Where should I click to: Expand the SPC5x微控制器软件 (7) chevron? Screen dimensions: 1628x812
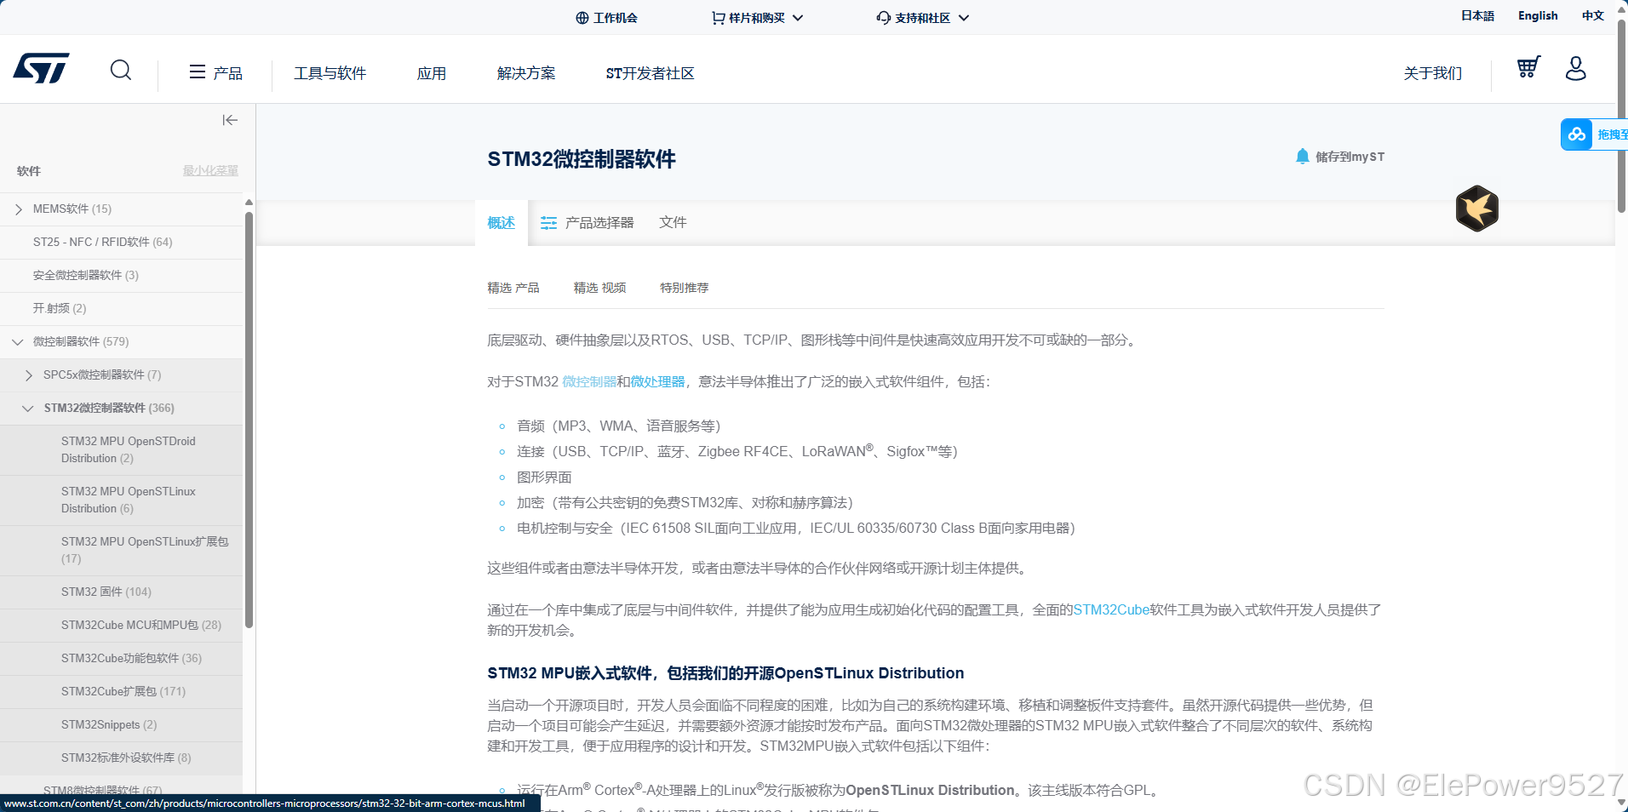29,375
